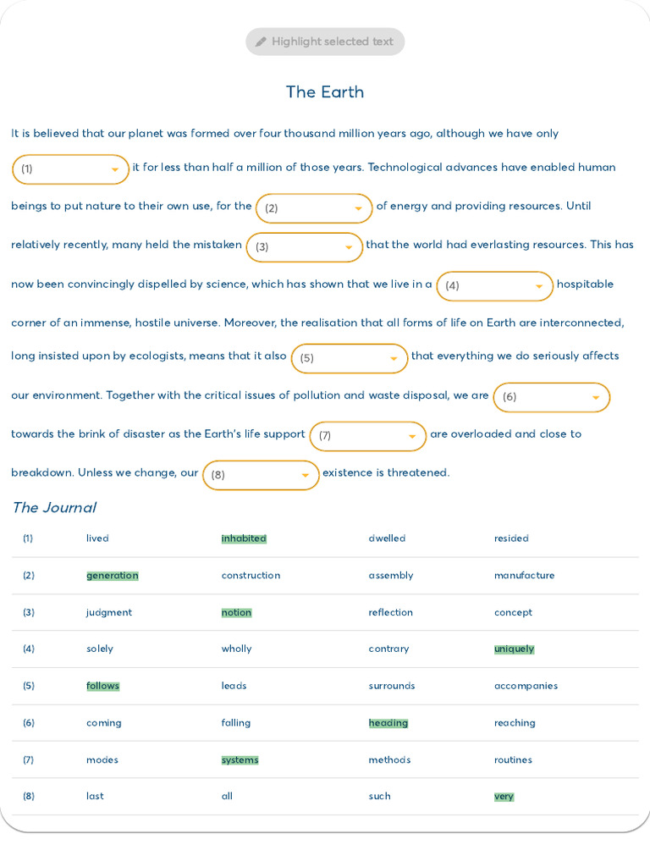Open the gap (4) dropdown before hospitable
The image size is (650, 867).
tap(494, 286)
